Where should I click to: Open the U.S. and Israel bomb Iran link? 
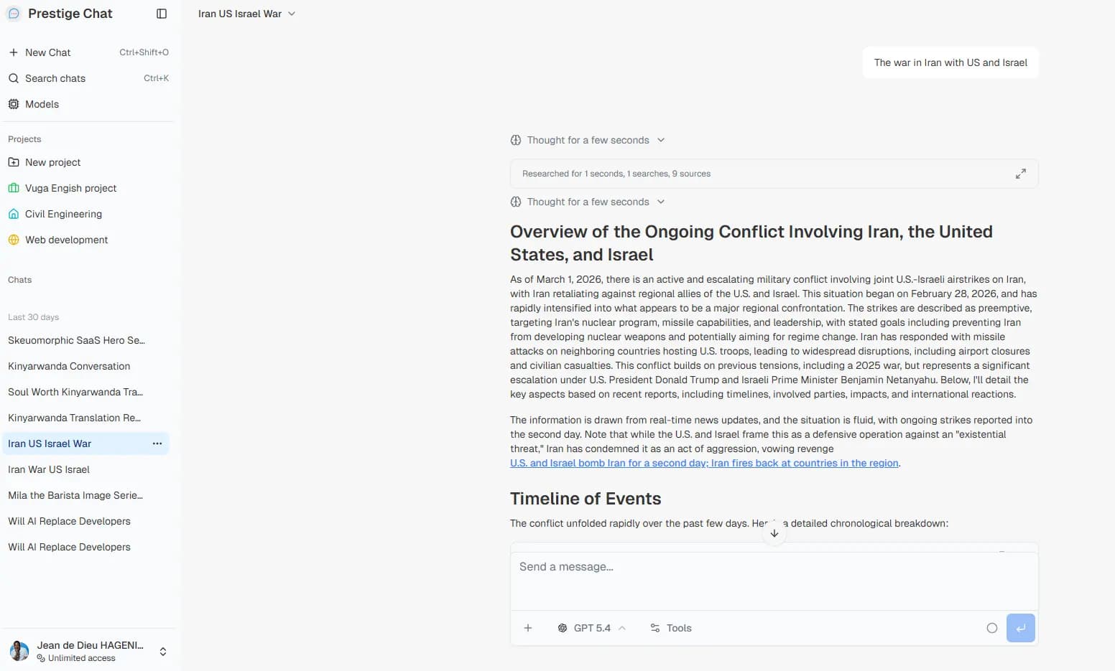[x=704, y=463]
